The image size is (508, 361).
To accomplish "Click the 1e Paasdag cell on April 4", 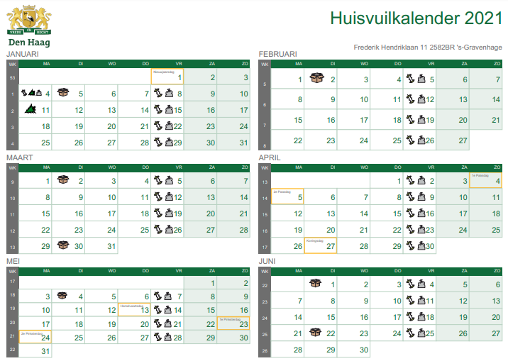I will (485, 180).
